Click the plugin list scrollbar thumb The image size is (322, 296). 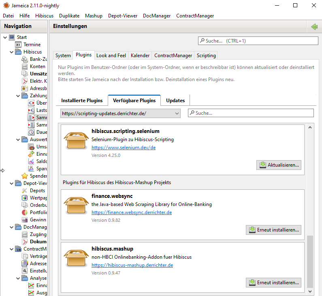[x=310, y=262]
